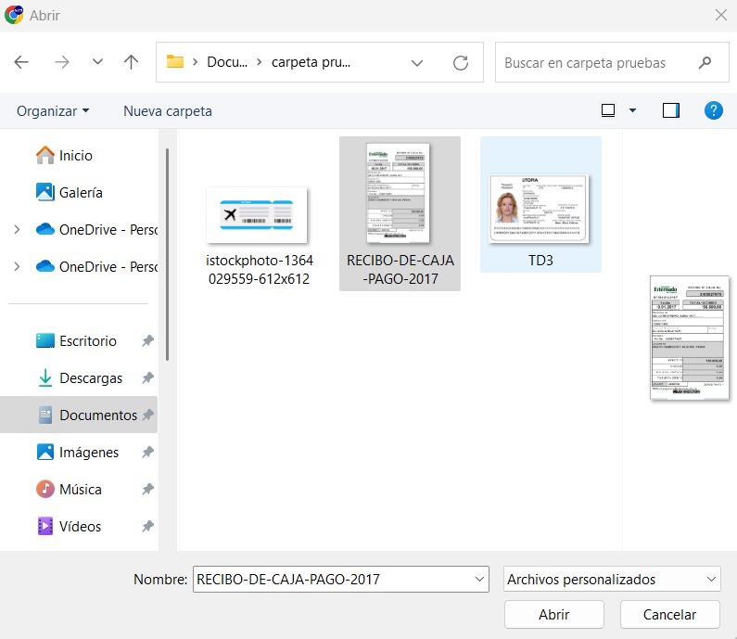Click the search magnifier icon

705,63
